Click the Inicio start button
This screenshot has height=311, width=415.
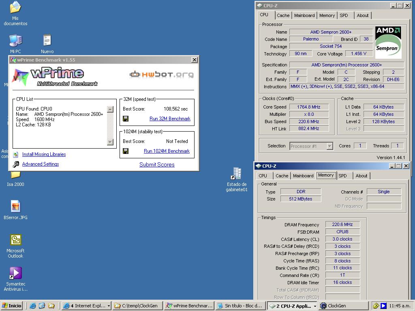pos(12,306)
